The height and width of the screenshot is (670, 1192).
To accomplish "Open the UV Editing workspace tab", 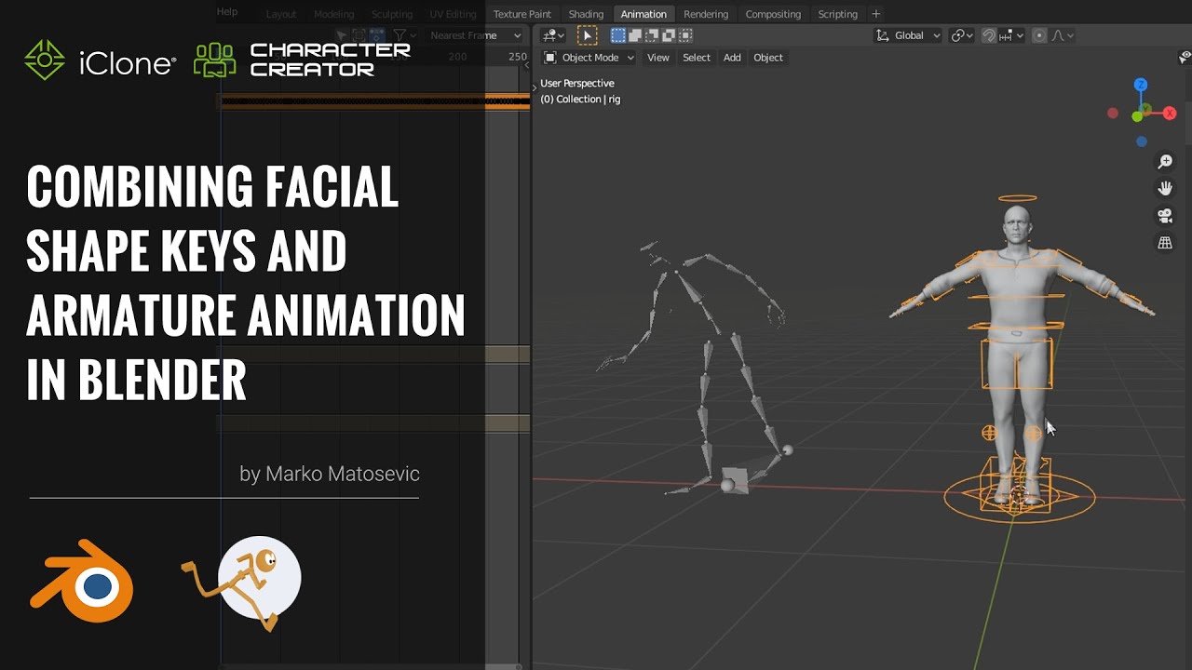I will click(453, 14).
